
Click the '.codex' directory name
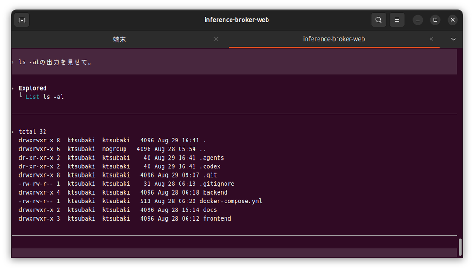pos(210,166)
